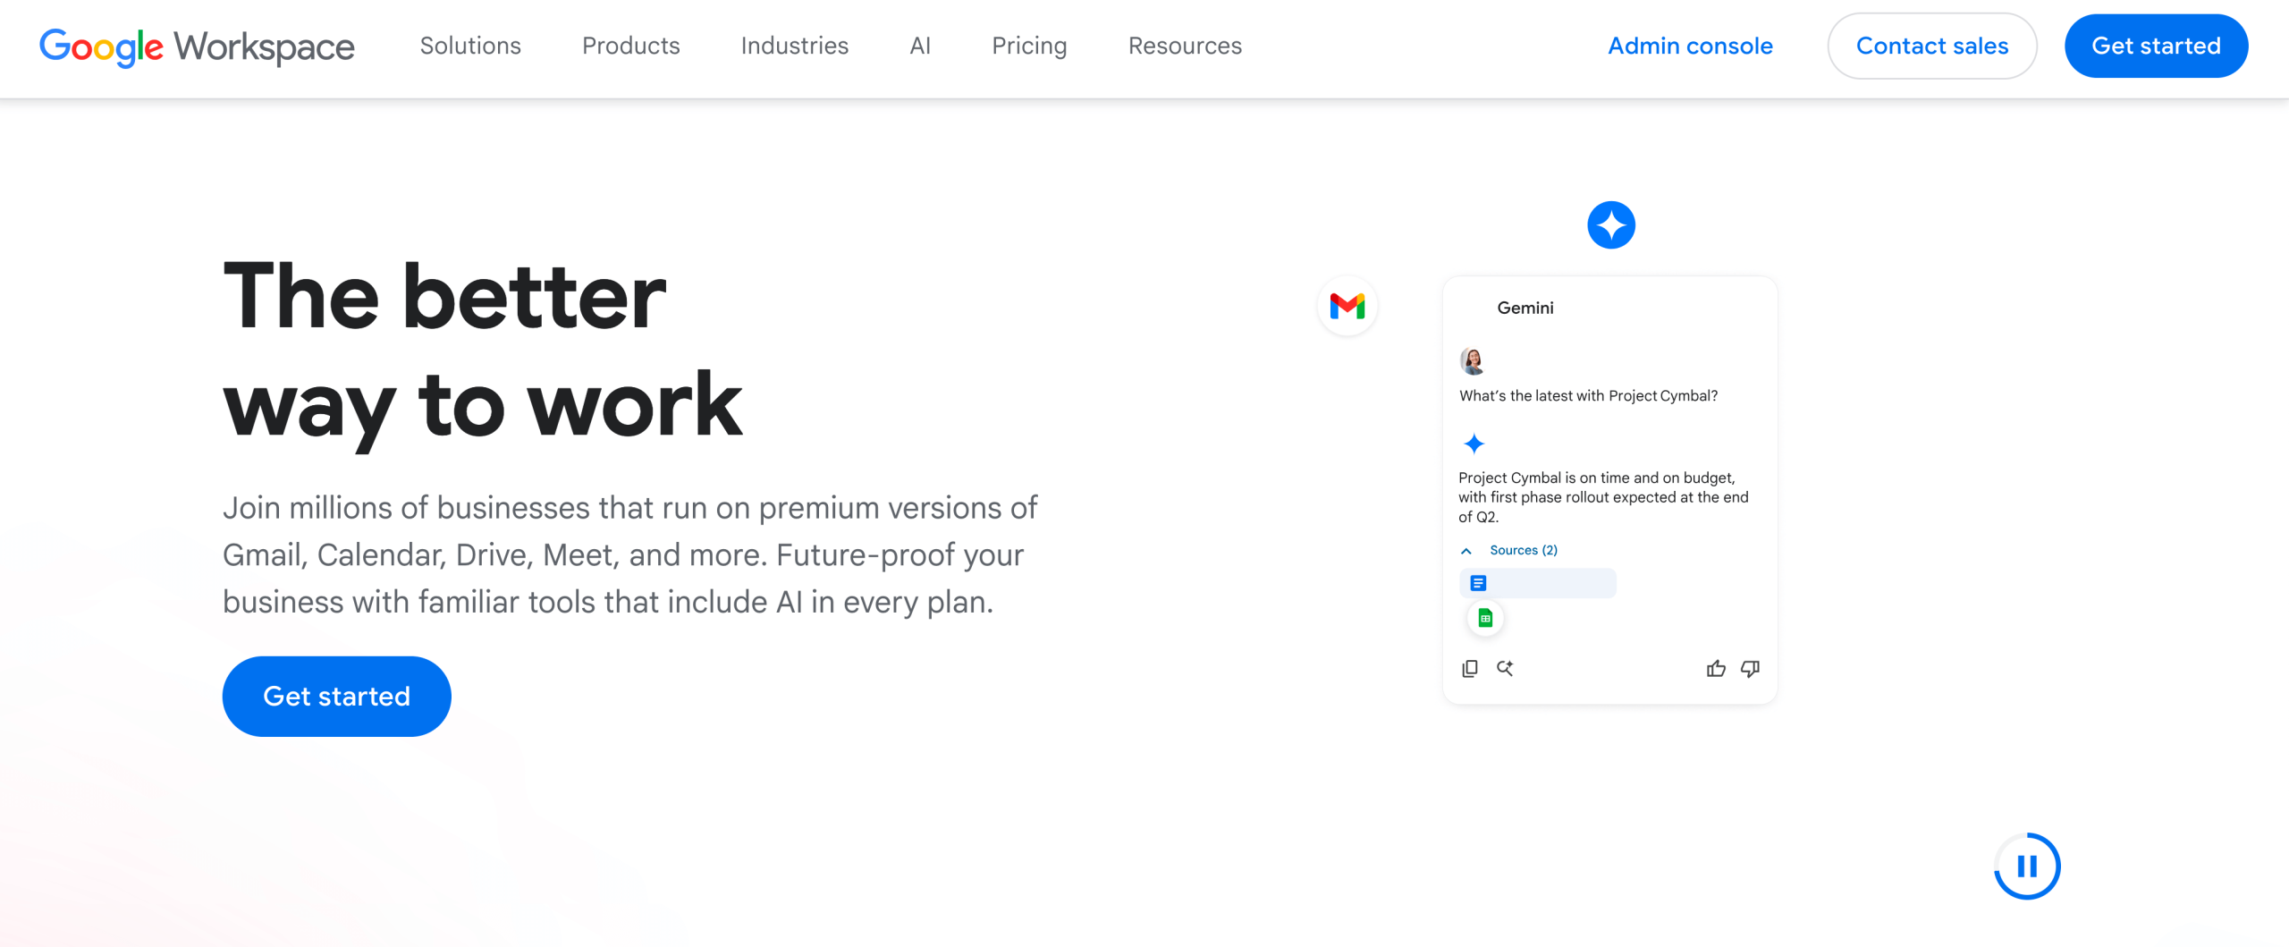
Task: Give the Gemini response a thumbs down
Action: (1750, 668)
